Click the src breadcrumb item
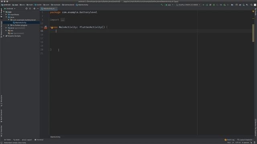The image size is (257, 144). (x=22, y=5)
